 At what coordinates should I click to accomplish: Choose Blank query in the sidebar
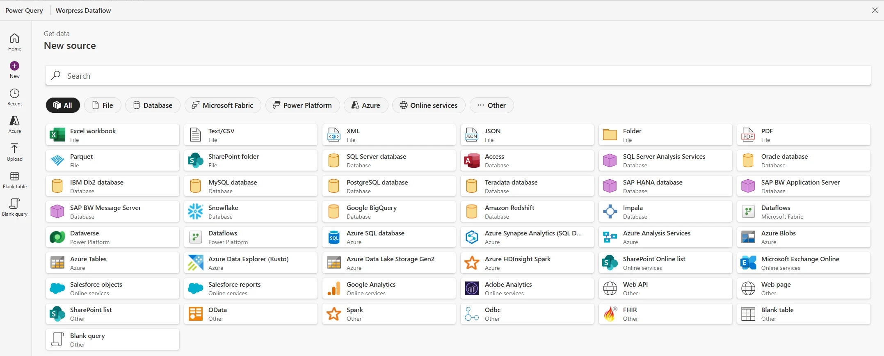[x=14, y=208]
